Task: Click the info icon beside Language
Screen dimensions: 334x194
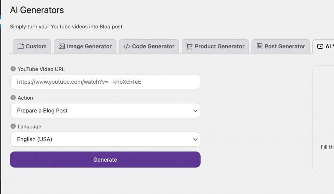Action: coord(13,126)
